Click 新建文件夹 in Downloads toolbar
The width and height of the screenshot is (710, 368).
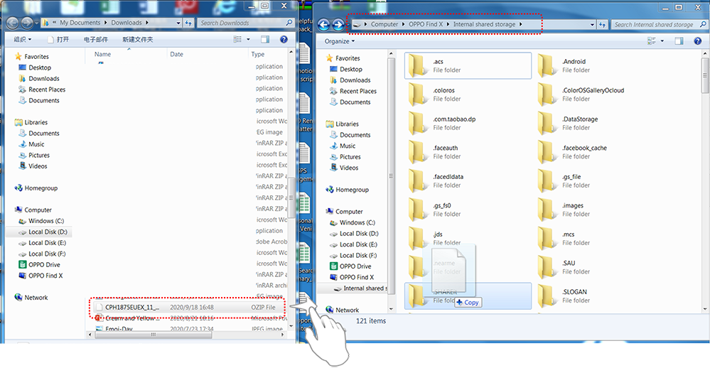138,39
